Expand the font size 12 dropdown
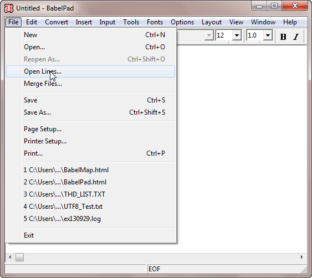The height and width of the screenshot is (278, 312). pos(237,35)
